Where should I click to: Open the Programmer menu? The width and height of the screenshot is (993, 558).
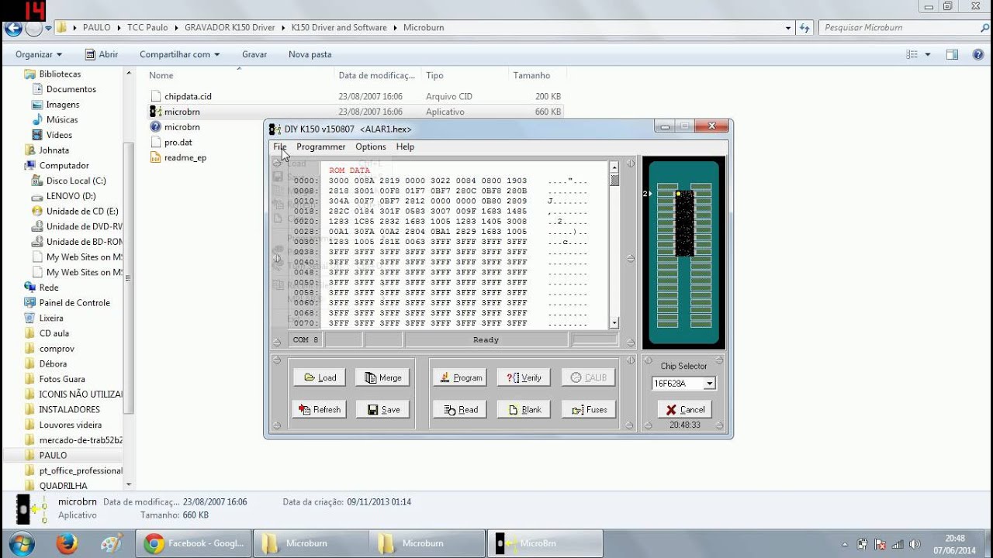(320, 146)
